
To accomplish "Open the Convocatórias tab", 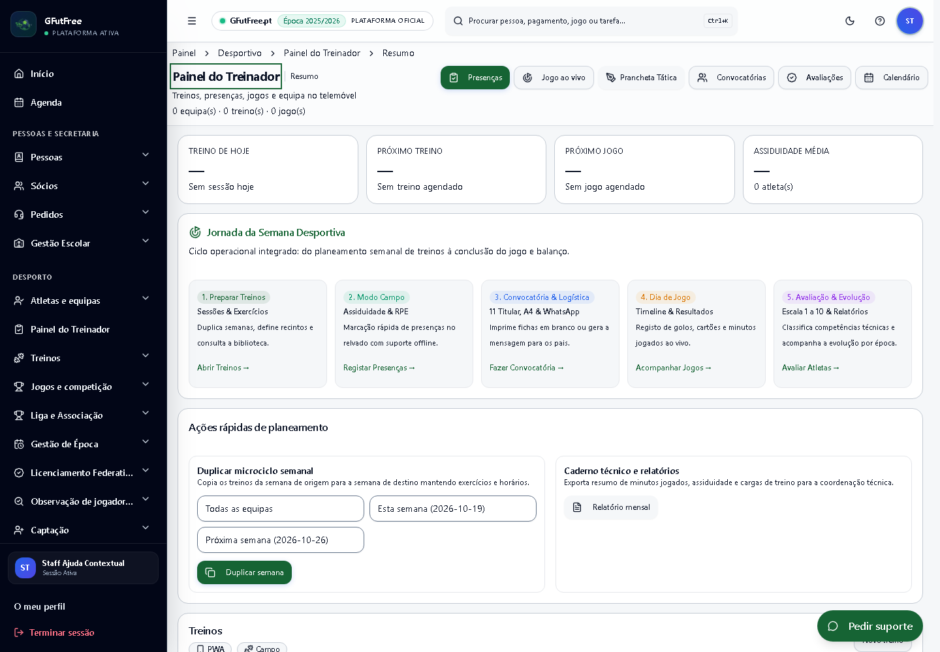I will click(732, 78).
